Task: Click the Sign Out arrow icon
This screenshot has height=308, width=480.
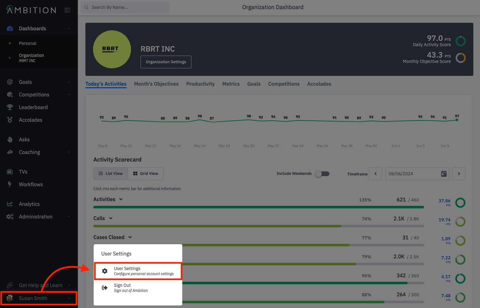Action: [105, 288]
